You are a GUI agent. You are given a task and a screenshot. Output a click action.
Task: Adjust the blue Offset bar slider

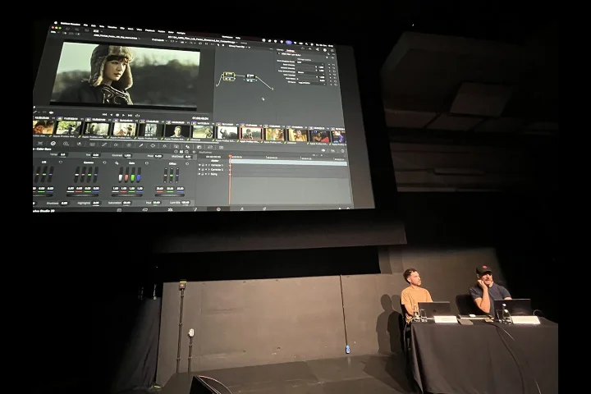pos(177,176)
